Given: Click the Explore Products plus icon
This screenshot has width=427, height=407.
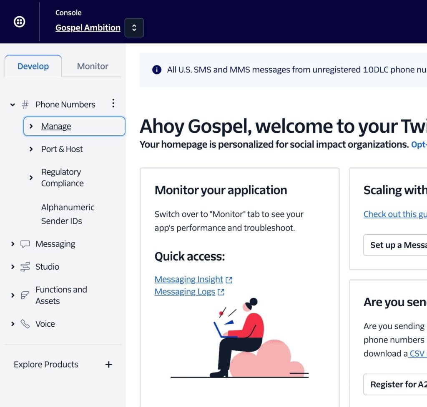Looking at the screenshot, I should [108, 365].
